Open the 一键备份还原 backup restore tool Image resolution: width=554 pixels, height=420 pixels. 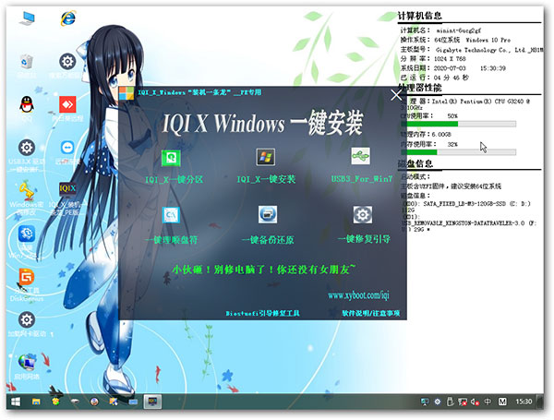coord(266,216)
